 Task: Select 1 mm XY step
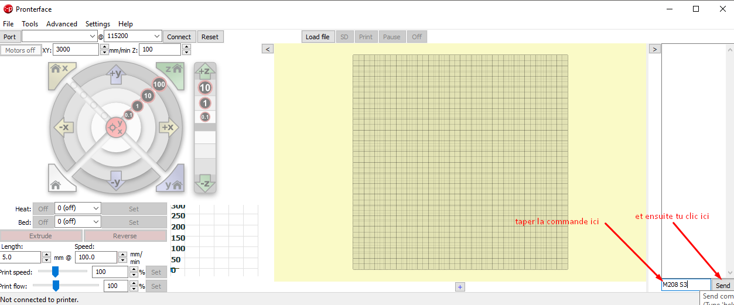(x=137, y=106)
